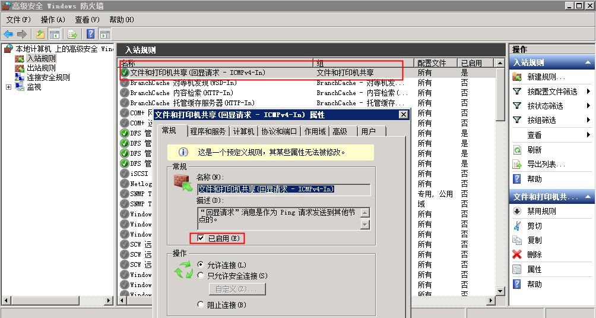Click 帮助 under the 入站规则 actions section

pyautogui.click(x=534, y=179)
